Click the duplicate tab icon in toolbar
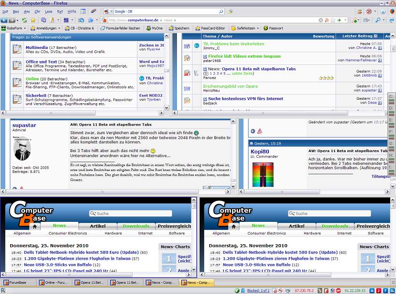This screenshot has height=294, width=396. (x=44, y=20)
